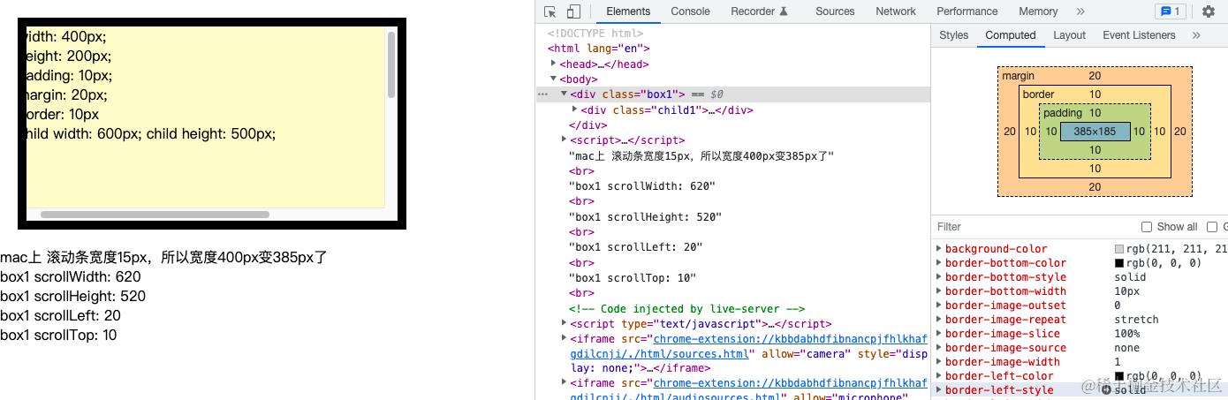Select the live-server code injected comment

click(687, 309)
